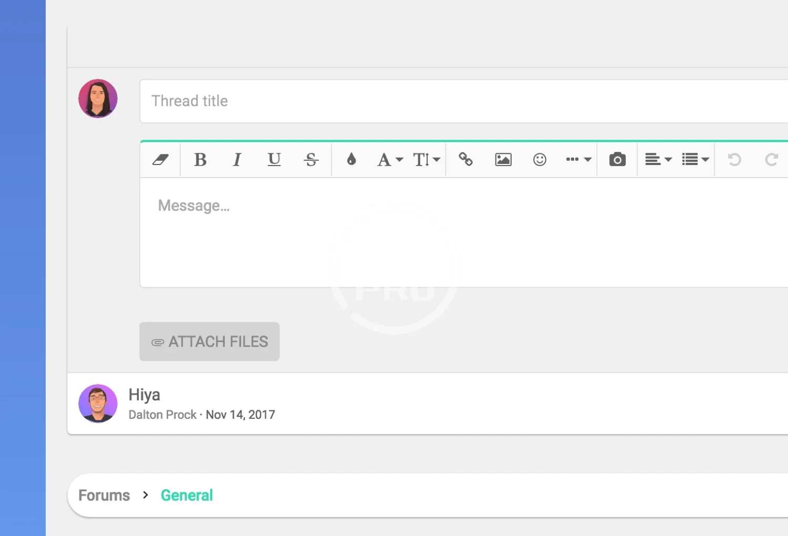Open the text color droplet picker
The image size is (788, 536).
click(x=351, y=159)
